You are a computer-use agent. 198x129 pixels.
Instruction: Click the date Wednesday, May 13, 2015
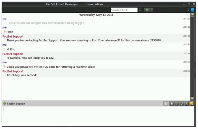click(x=96, y=15)
